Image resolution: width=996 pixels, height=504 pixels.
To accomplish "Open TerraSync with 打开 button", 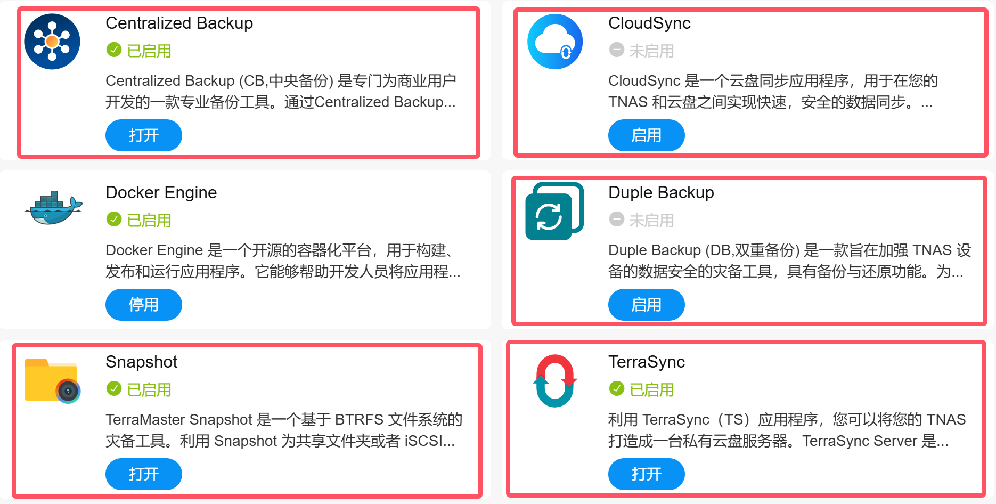I will tap(647, 474).
